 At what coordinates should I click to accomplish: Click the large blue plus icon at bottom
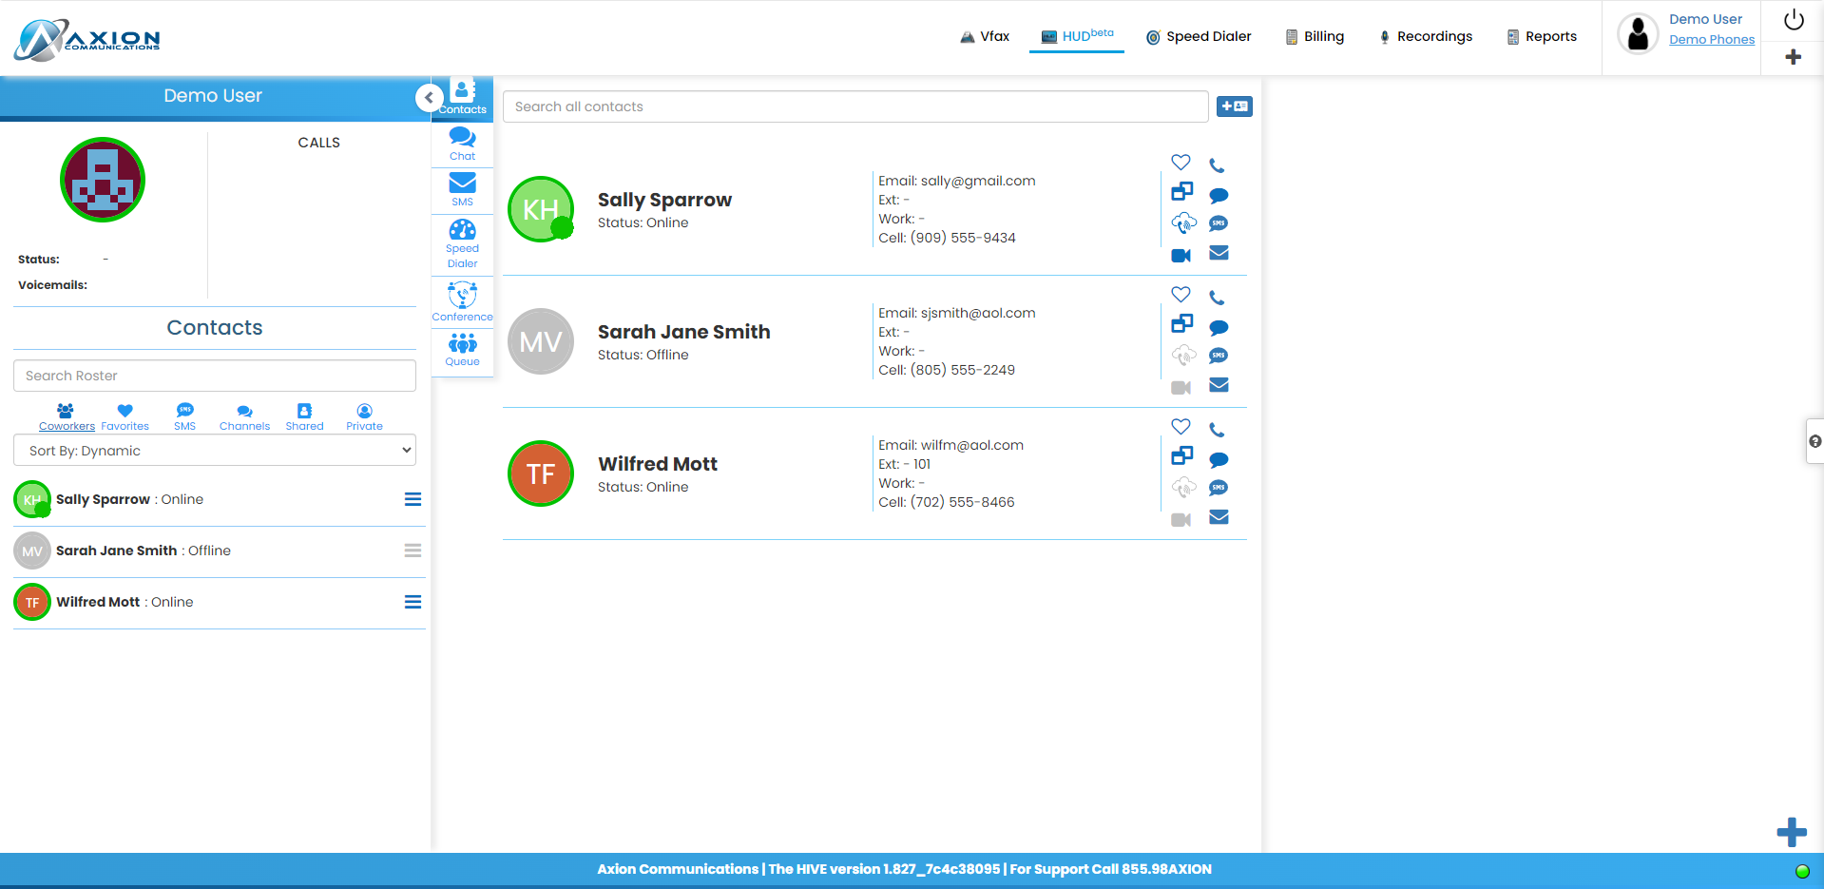(x=1792, y=832)
